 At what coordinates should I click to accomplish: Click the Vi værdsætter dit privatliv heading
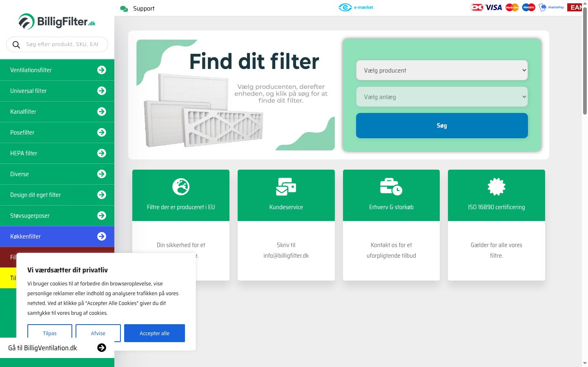coord(68,270)
